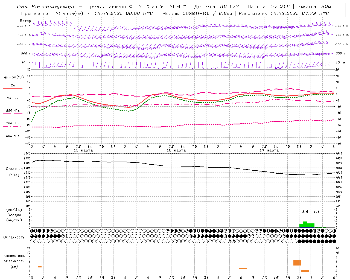This screenshot has height=280, width=350.
Task: Click the Тем-ра(°C) axis label
Action: click(x=13, y=77)
